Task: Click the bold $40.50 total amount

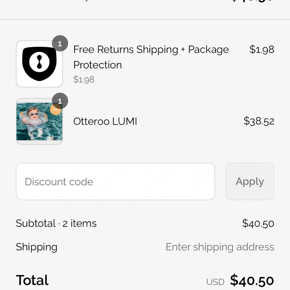Action: pos(252,280)
